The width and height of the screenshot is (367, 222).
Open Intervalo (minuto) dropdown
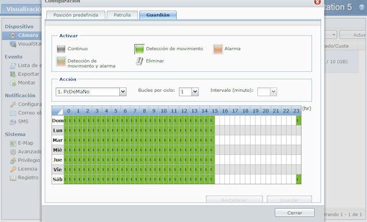click(x=274, y=92)
